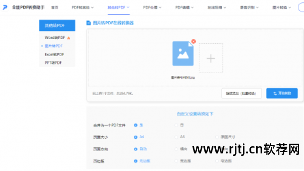
Task: Choose 无边距 page margin
Action: point(142,161)
